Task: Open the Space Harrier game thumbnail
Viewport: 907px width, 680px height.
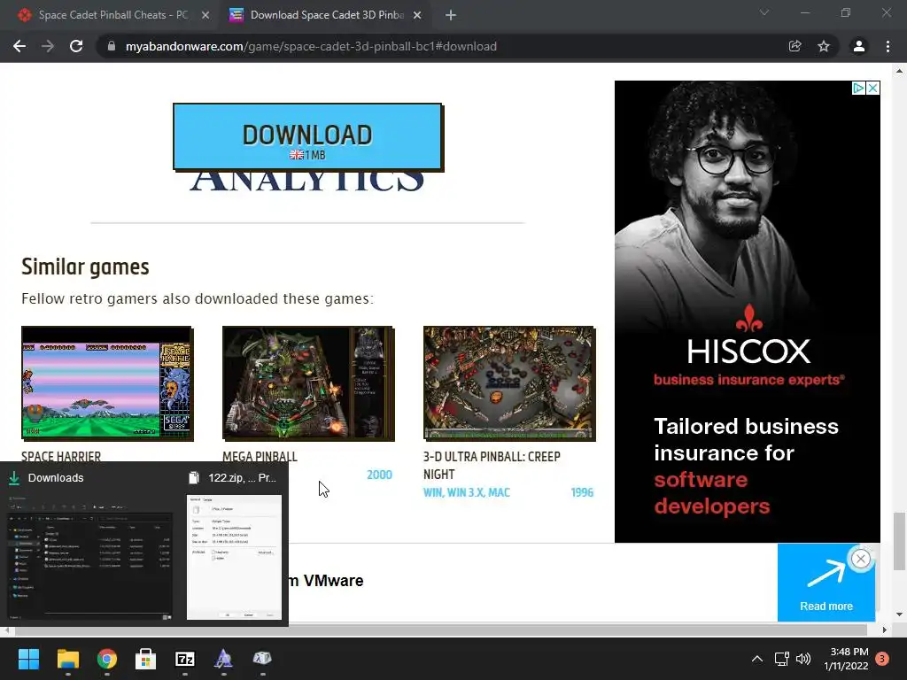Action: point(107,384)
